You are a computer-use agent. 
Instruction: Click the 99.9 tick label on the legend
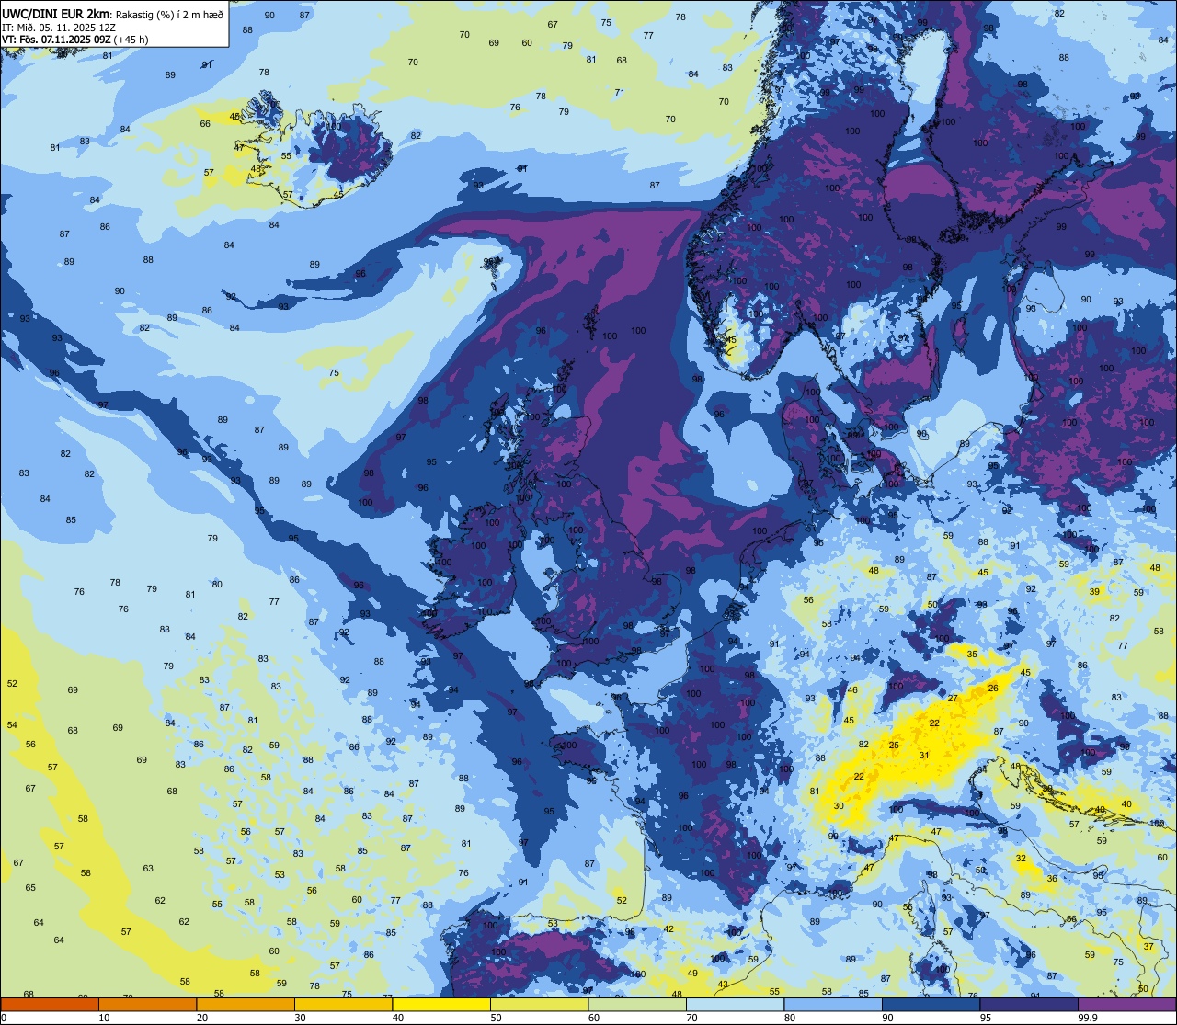[1088, 1018]
